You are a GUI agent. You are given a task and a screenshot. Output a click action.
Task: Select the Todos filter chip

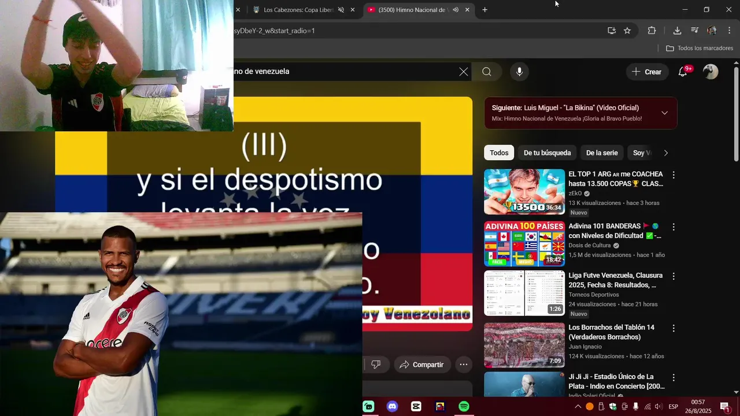[499, 153]
